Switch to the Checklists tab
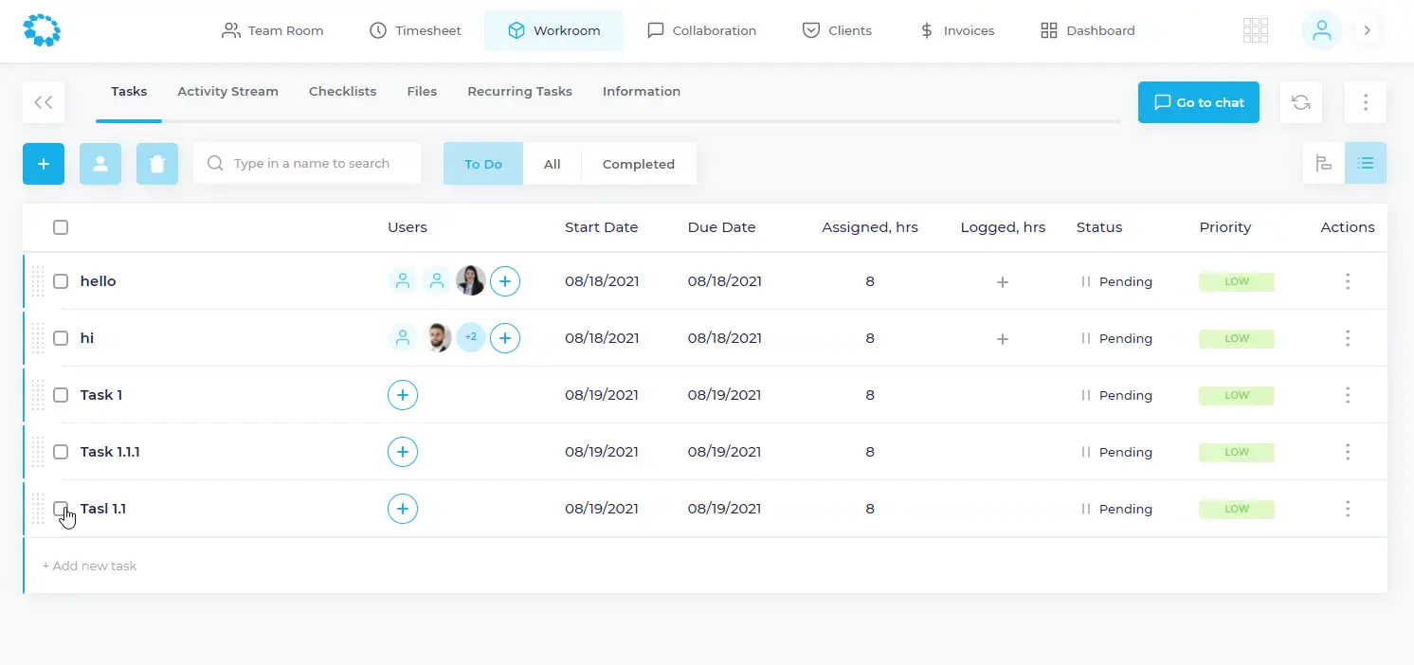This screenshot has height=665, width=1414. (x=342, y=92)
